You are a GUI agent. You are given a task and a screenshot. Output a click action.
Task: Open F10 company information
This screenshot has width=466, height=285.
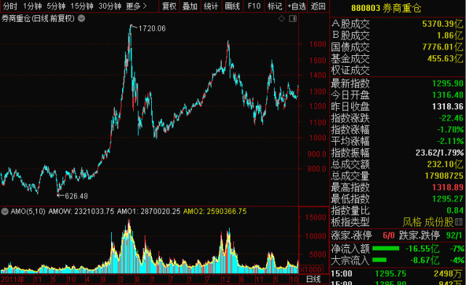254,6
